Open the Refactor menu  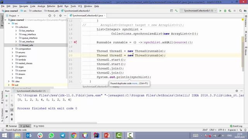click(51, 6)
